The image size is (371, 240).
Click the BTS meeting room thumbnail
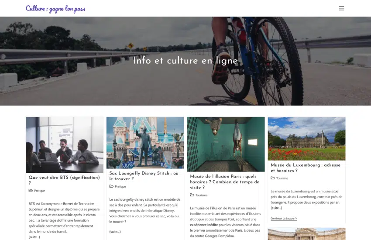(x=65, y=145)
